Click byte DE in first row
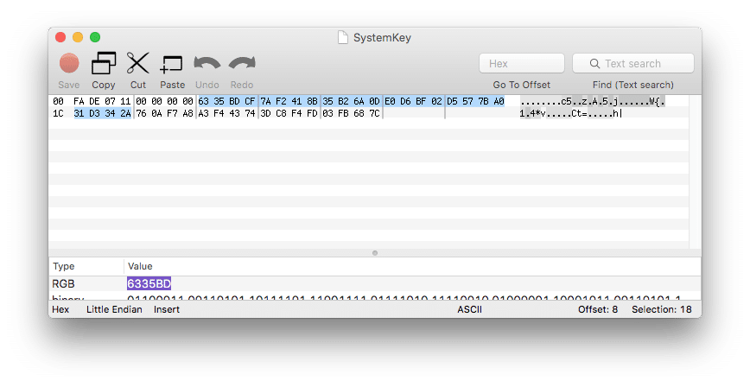The image size is (750, 387). pyautogui.click(x=94, y=101)
